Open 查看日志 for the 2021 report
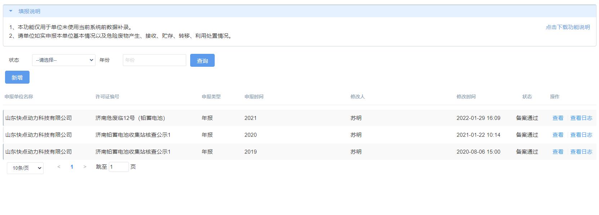Viewport: 599px width, 215px height. coord(581,118)
